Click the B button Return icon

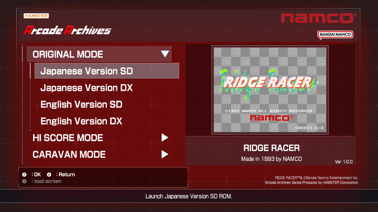[x=49, y=175]
